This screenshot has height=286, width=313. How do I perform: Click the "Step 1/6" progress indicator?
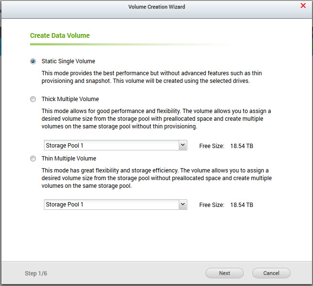click(36, 274)
